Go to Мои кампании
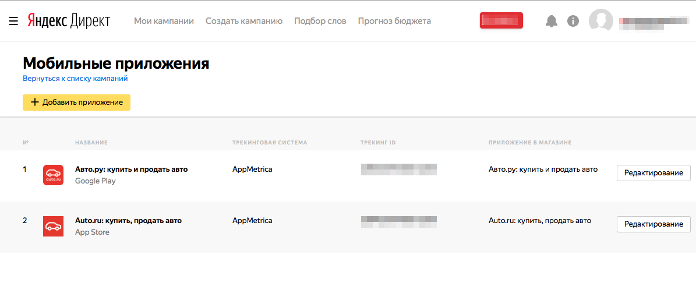The image size is (696, 293). point(164,21)
